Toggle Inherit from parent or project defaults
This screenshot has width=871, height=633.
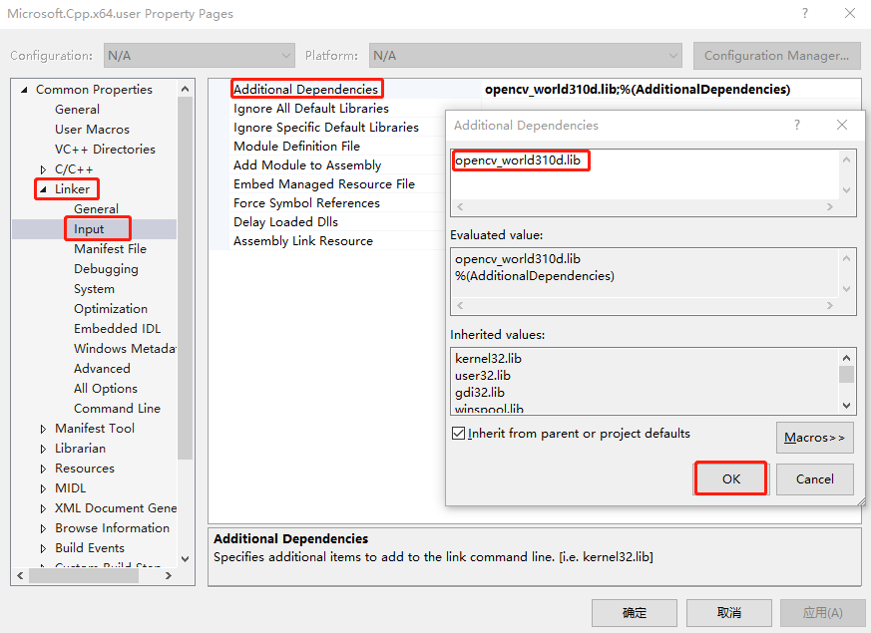(458, 434)
